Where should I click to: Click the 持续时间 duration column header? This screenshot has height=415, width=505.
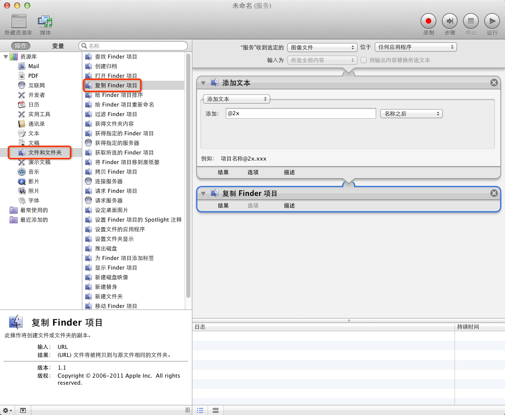[x=480, y=327]
